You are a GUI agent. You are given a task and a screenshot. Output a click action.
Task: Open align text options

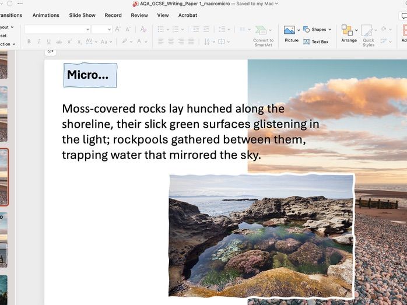coord(222,41)
